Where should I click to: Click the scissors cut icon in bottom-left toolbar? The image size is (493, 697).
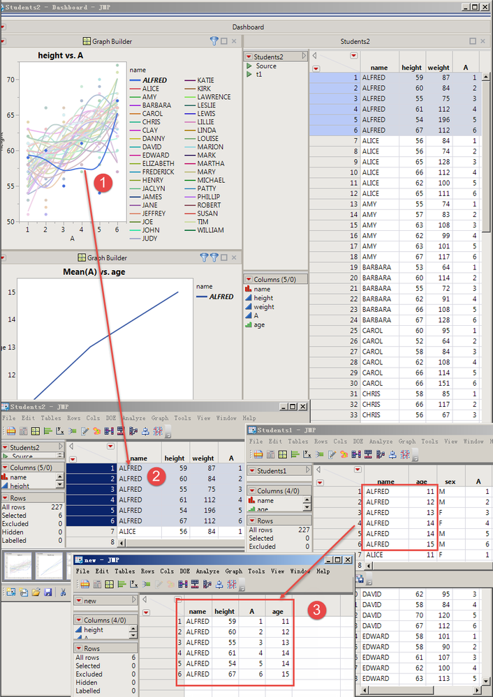(63, 592)
